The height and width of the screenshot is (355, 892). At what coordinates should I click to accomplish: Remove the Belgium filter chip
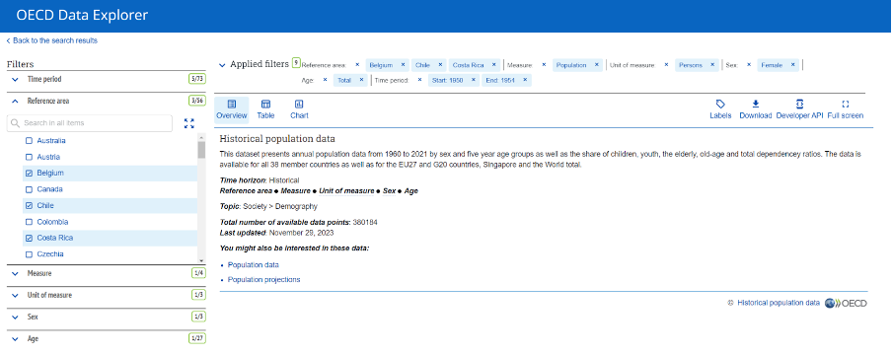coord(403,65)
